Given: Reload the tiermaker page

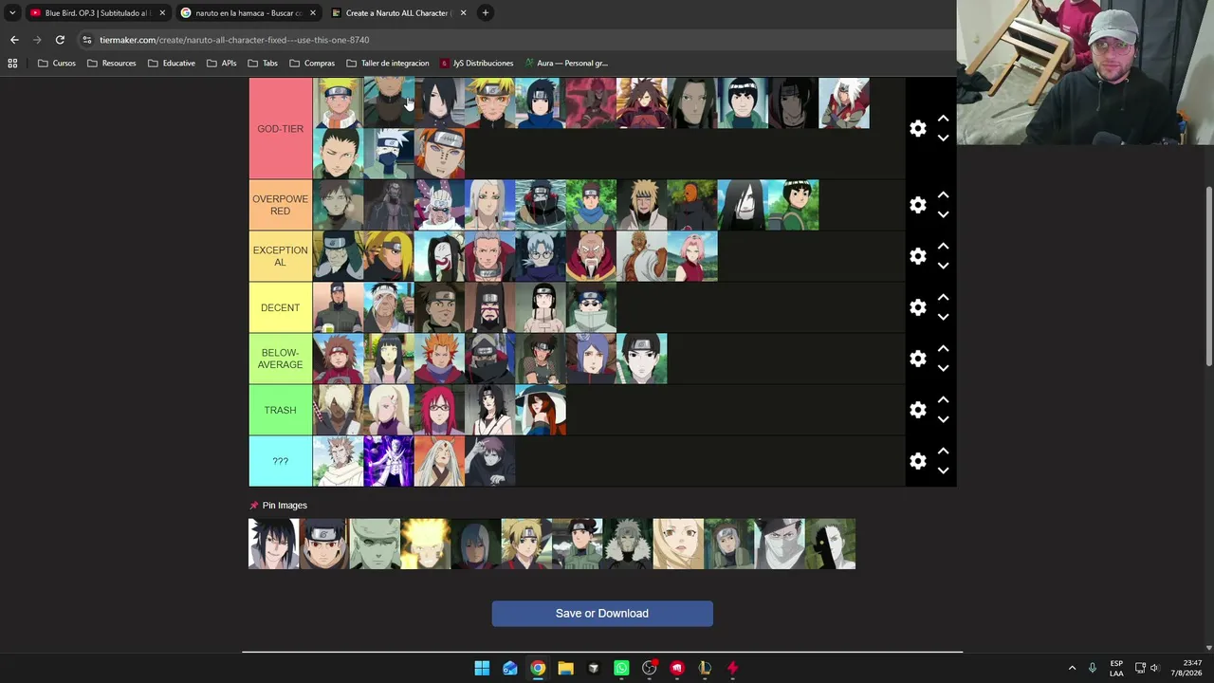Looking at the screenshot, I should click(x=60, y=40).
